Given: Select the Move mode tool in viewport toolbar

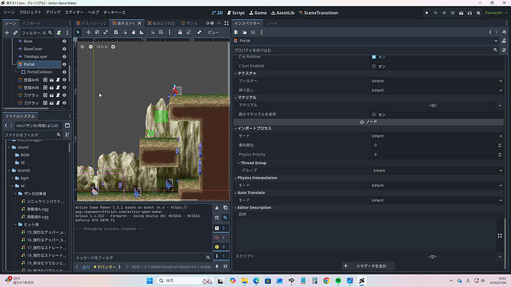Looking at the screenshot, I should coord(88,33).
